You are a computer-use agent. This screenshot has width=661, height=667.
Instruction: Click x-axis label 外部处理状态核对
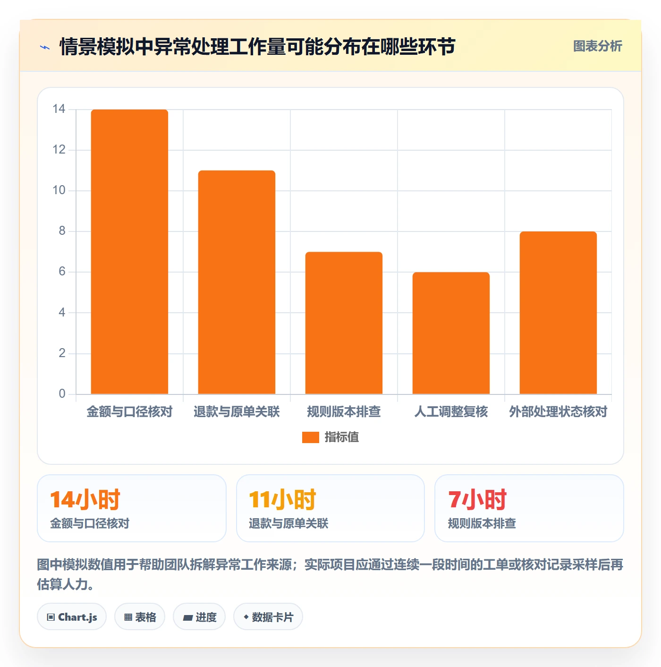(558, 412)
